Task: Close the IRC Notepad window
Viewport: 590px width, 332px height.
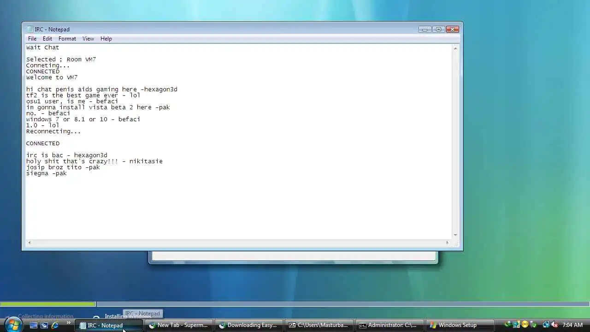Action: [452, 29]
